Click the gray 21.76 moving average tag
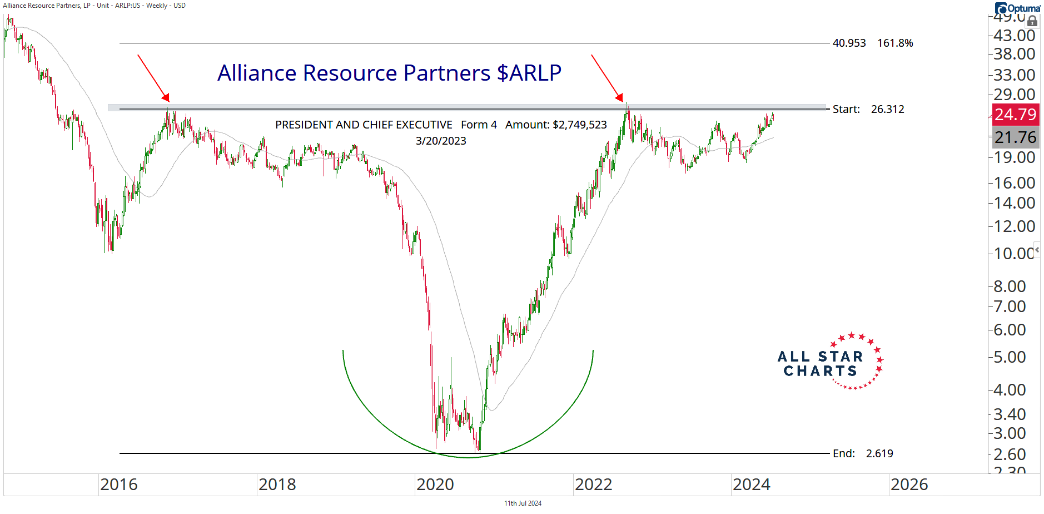Viewport: 1044px width, 514px height. point(1015,137)
